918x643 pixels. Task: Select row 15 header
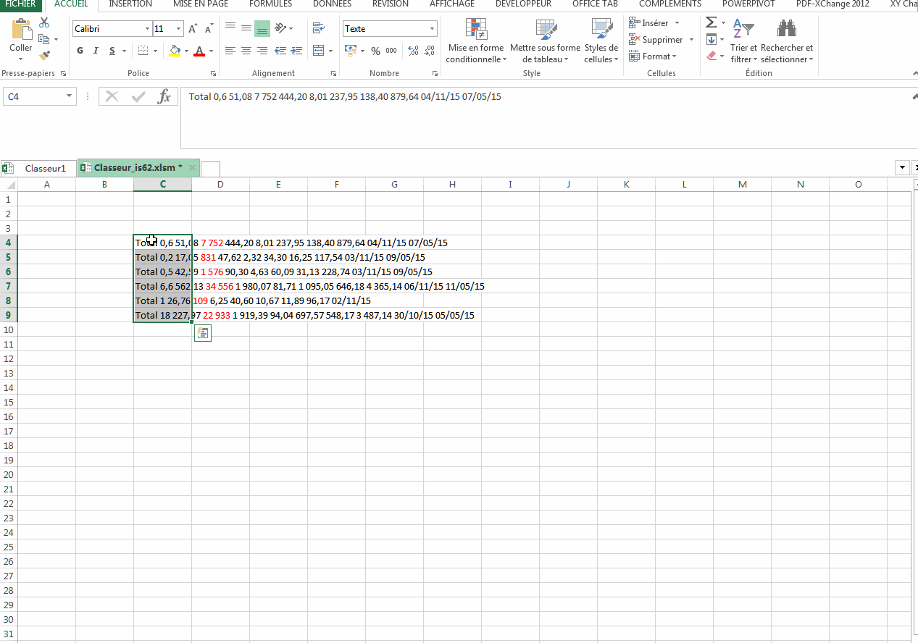pyautogui.click(x=9, y=402)
